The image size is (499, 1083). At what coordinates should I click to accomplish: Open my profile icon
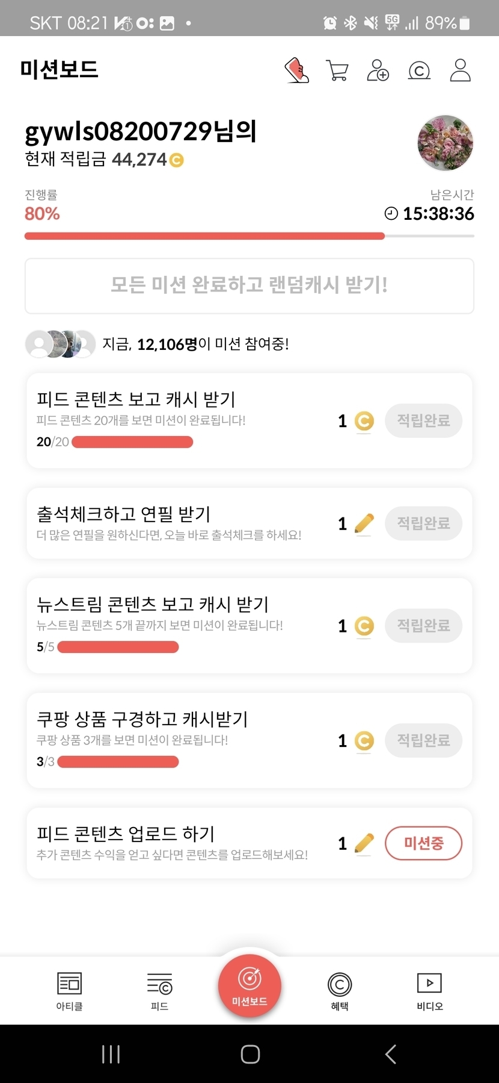coord(461,70)
